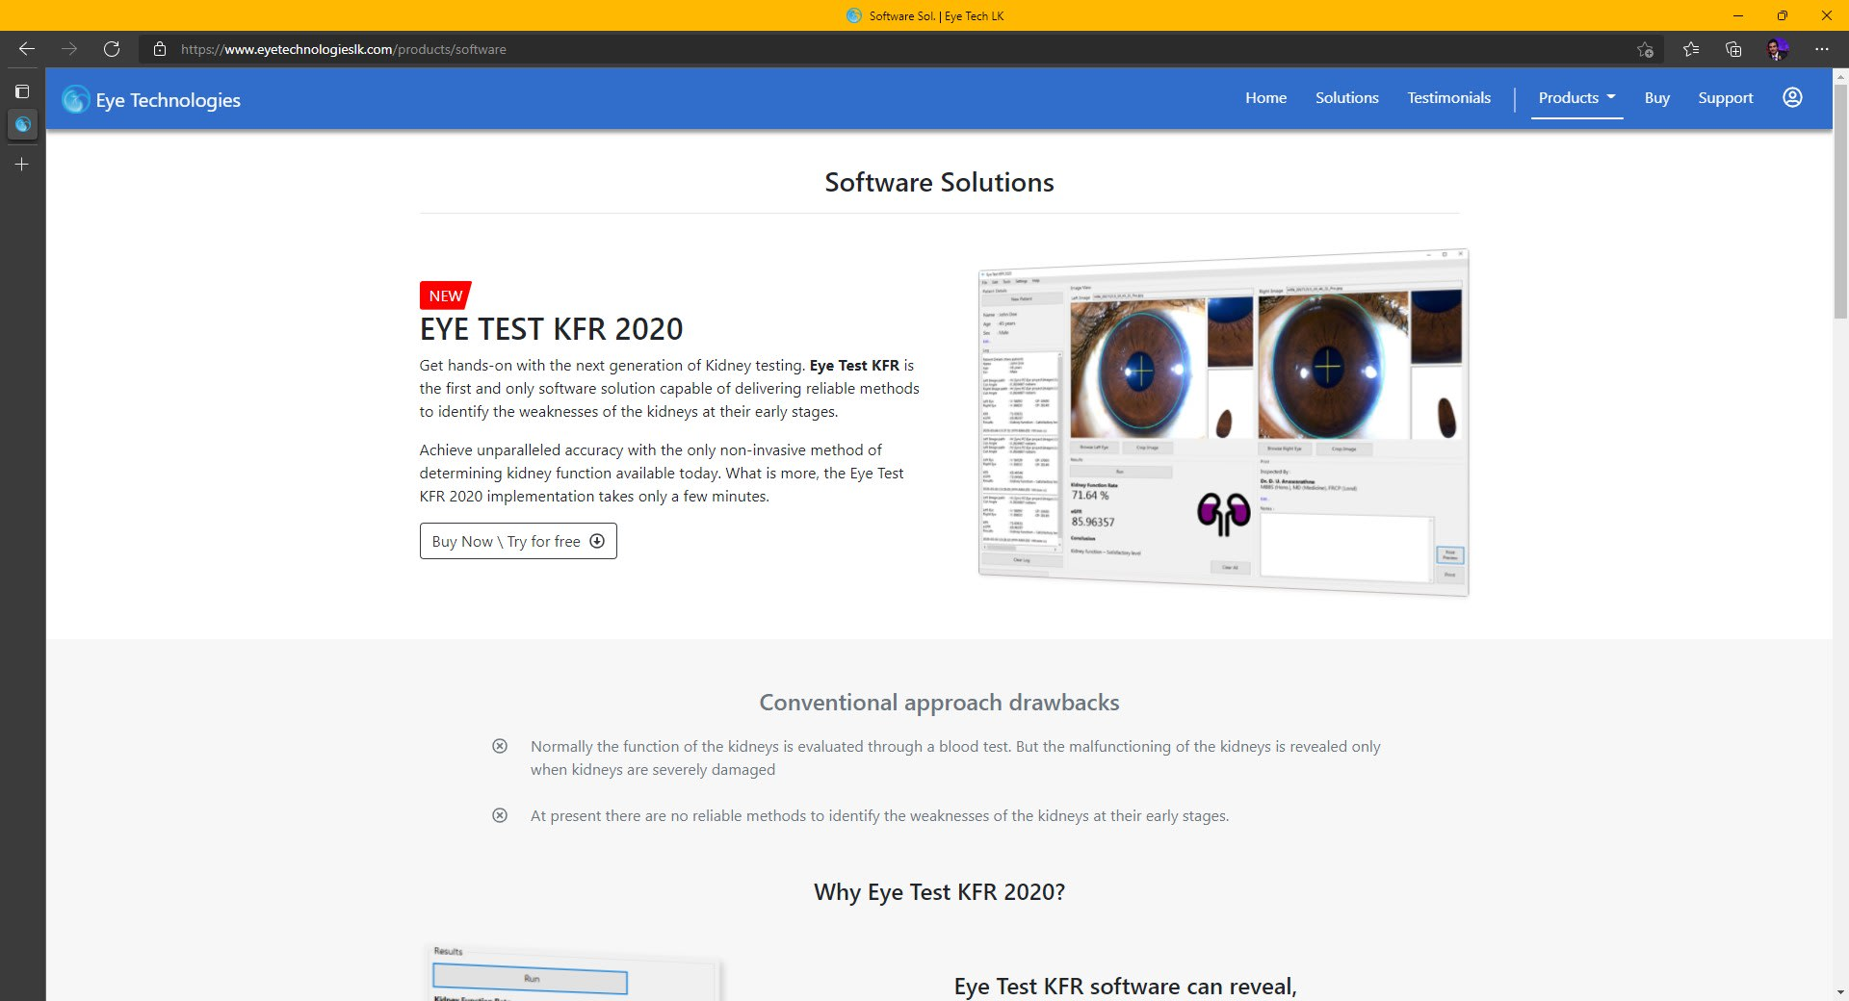Image resolution: width=1849 pixels, height=1001 pixels.
Task: Select the Eye Tech tab in sidebar
Action: pyautogui.click(x=22, y=124)
